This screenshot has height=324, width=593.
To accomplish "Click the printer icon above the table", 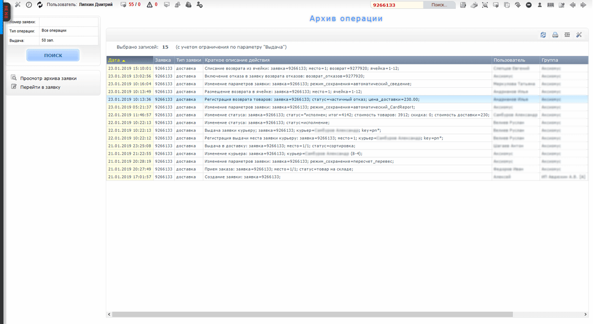I will [x=555, y=35].
